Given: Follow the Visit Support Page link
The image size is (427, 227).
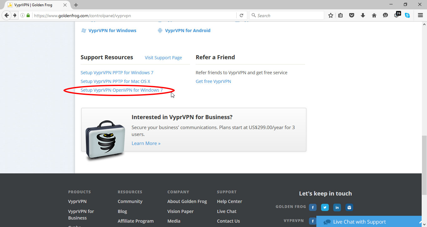Looking at the screenshot, I should 163,58.
